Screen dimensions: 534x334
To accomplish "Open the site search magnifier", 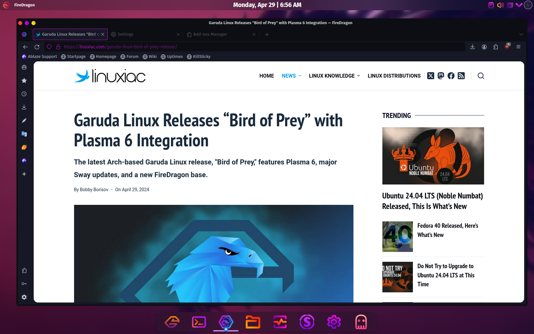I will (x=481, y=76).
